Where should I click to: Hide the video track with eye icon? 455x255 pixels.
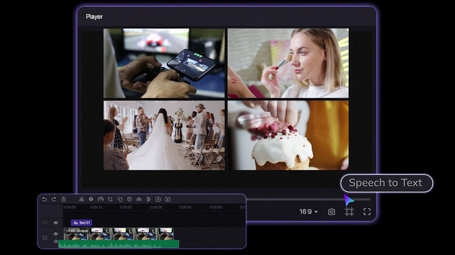pyautogui.click(x=56, y=234)
